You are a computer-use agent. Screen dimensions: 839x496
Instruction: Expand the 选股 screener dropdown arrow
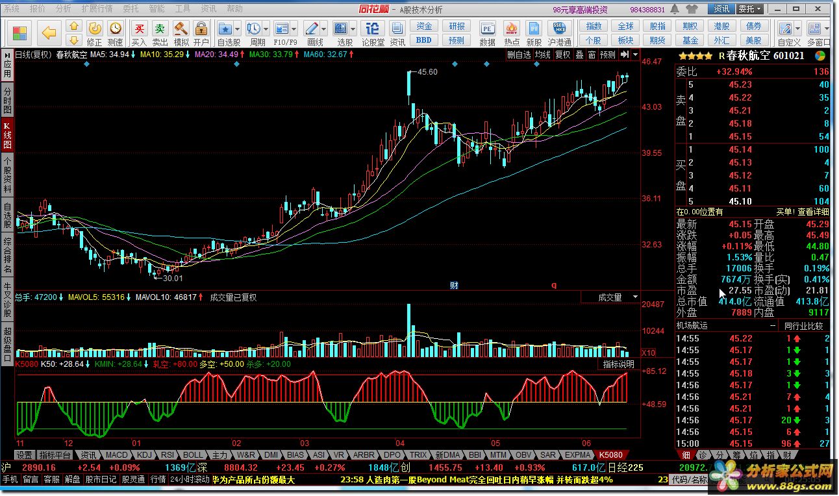354,29
